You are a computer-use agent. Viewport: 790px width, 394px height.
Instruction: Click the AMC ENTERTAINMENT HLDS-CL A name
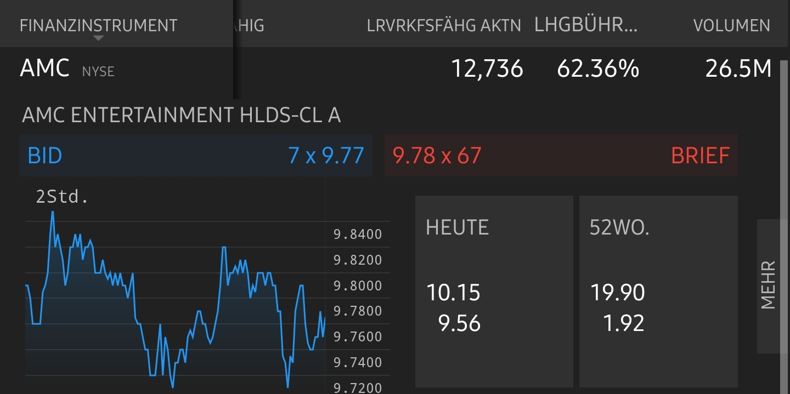click(x=182, y=115)
